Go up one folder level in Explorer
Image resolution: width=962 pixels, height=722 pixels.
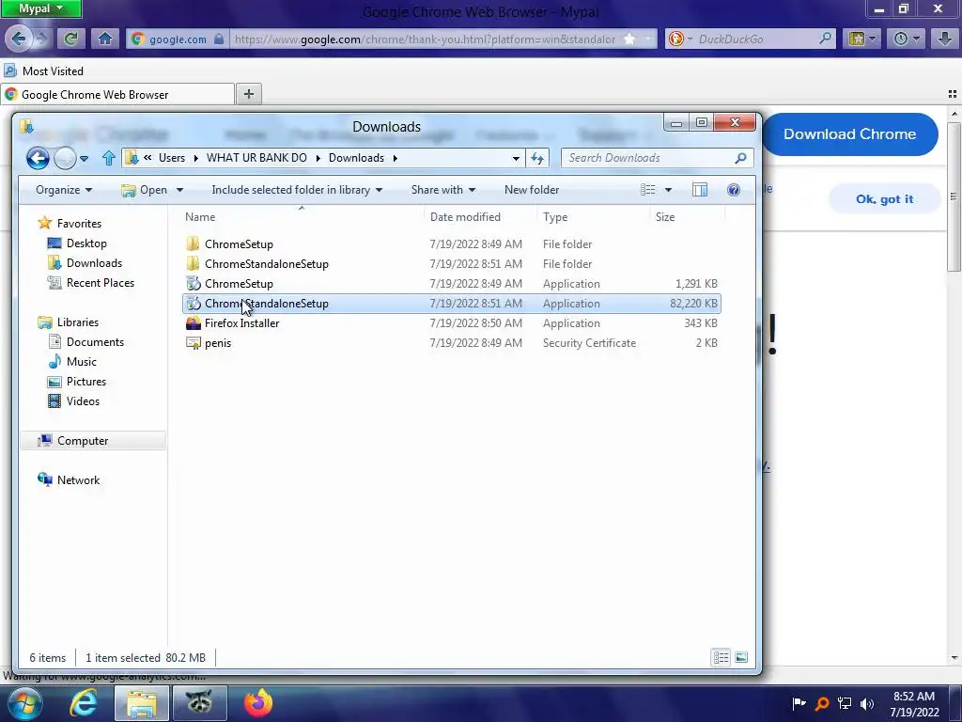[109, 158]
